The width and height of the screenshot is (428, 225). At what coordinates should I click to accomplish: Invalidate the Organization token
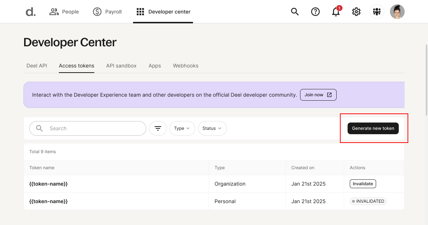tap(363, 184)
